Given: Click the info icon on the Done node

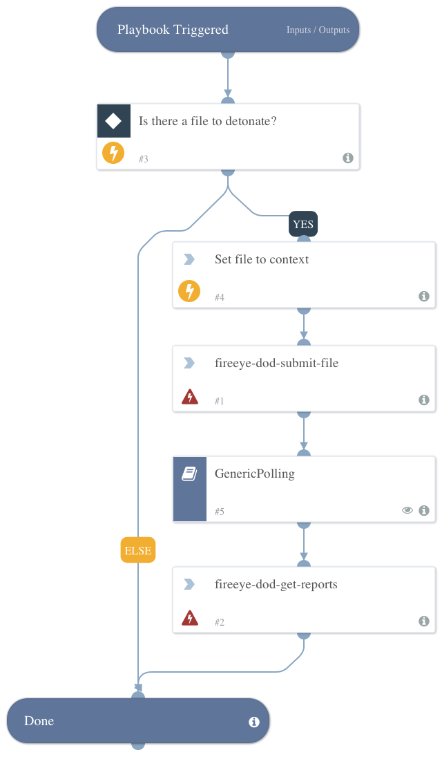Looking at the screenshot, I should pos(253,721).
